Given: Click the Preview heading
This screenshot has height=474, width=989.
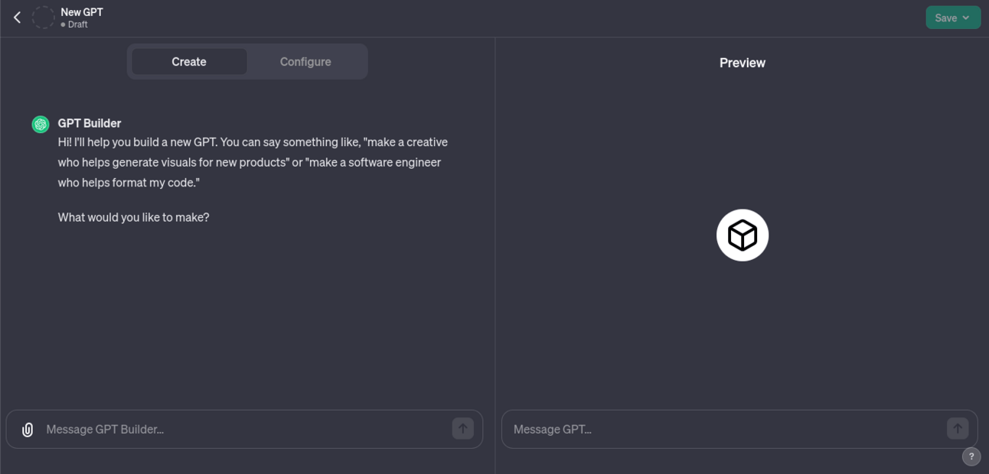Looking at the screenshot, I should 742,63.
